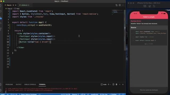This screenshot has width=170, height=95.
Task: Open editor More Actions ellipsis menu
Action: (123, 5)
